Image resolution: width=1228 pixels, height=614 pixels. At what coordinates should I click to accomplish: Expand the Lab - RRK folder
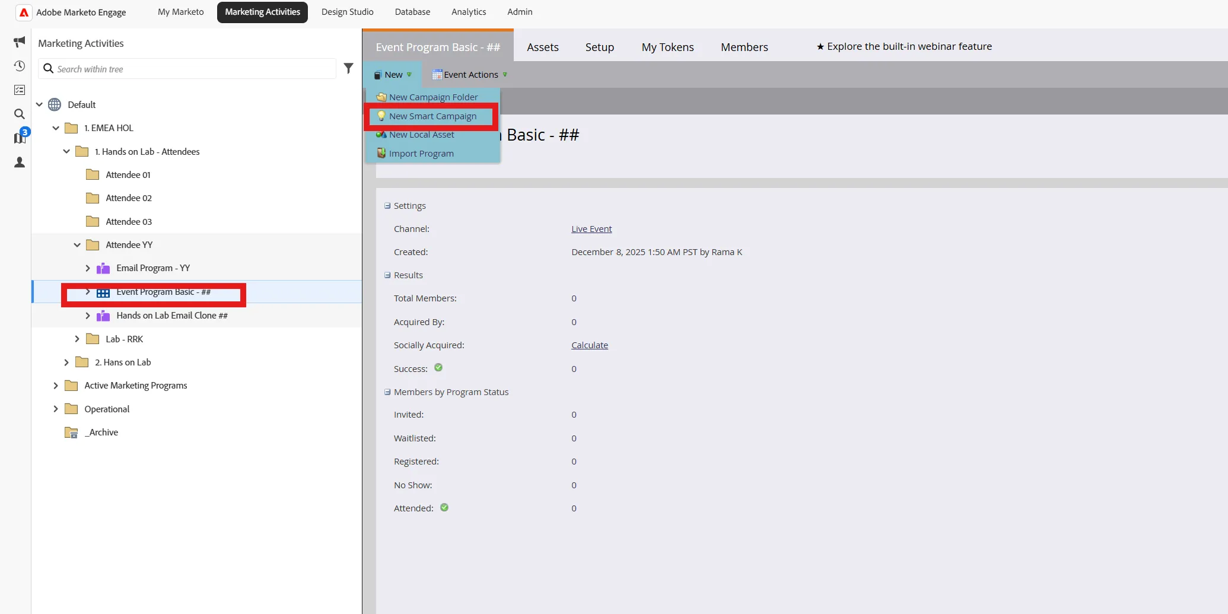[77, 339]
